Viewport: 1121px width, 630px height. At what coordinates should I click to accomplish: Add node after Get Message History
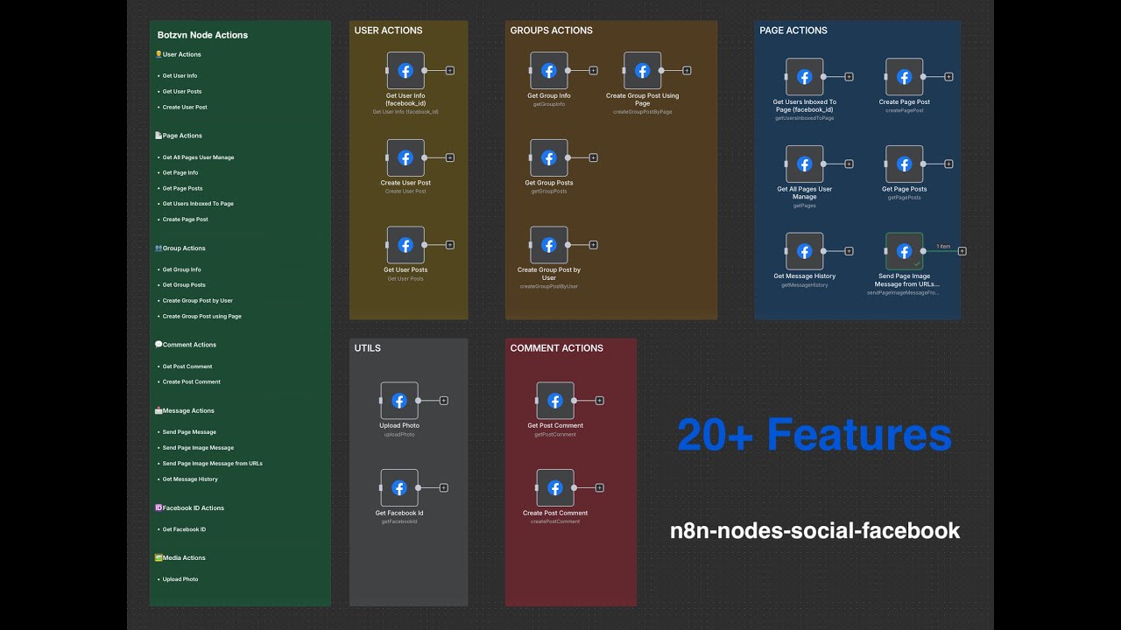[x=849, y=251]
